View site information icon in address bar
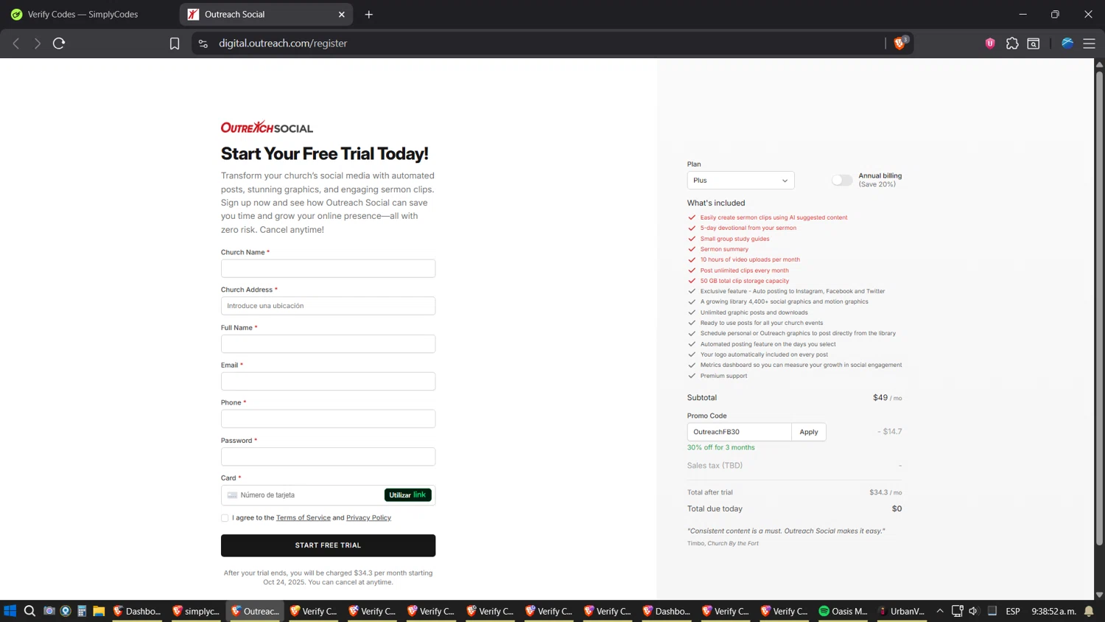1105x622 pixels. pos(203,43)
